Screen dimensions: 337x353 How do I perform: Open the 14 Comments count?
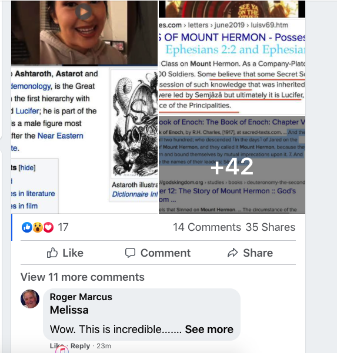point(207,227)
